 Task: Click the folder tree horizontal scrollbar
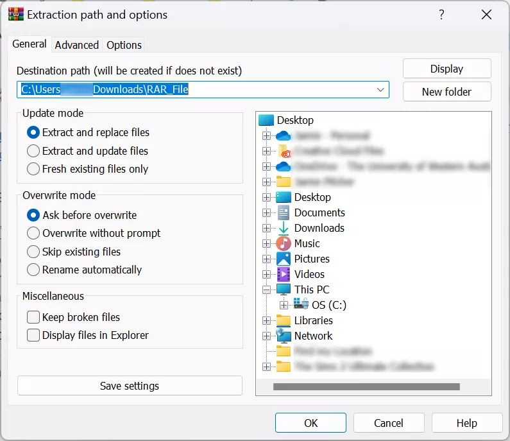coord(366,387)
